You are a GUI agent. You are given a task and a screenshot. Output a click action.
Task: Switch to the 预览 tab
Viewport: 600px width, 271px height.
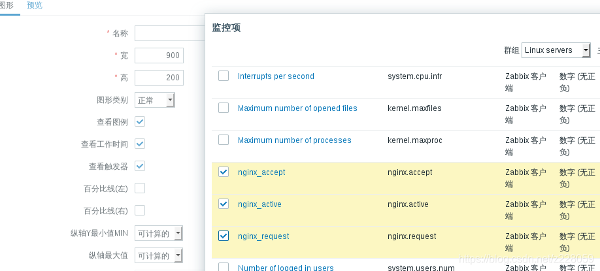pos(35,6)
